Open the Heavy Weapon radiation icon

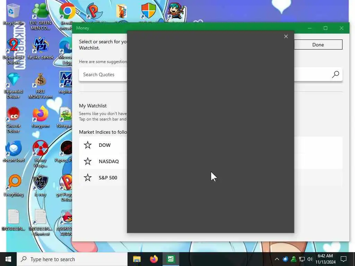40,154
